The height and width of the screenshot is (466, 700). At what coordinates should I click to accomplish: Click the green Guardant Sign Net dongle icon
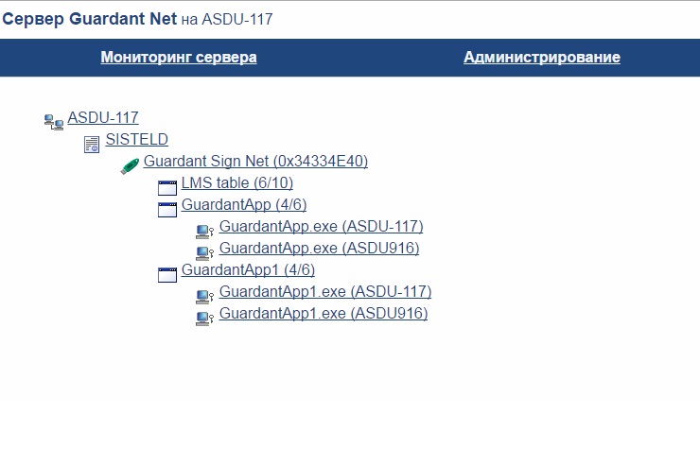130,166
